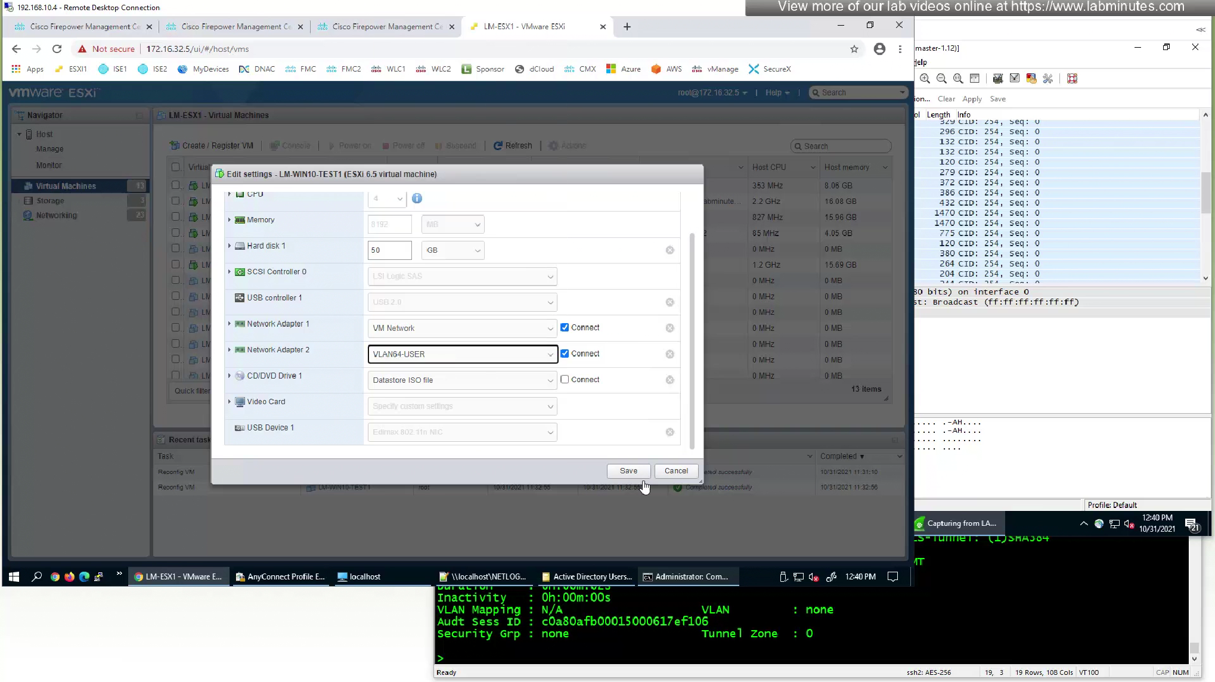
Task: Click the CPU info icon
Action: click(417, 198)
